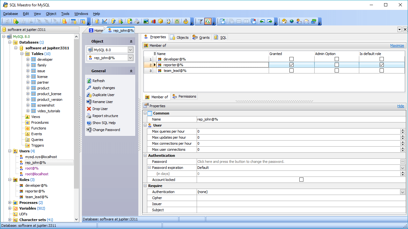408x229 pixels.
Task: Check Admin Option for reporter@% role
Action: pos(337,65)
